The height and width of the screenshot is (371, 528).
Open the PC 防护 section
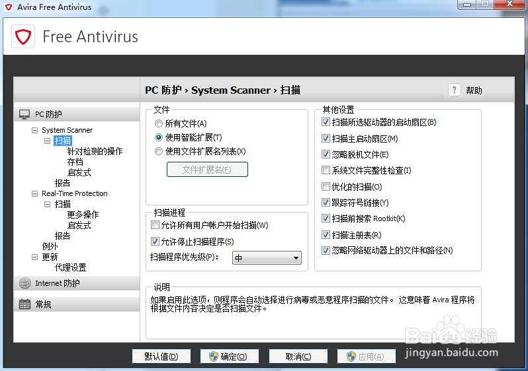point(77,114)
